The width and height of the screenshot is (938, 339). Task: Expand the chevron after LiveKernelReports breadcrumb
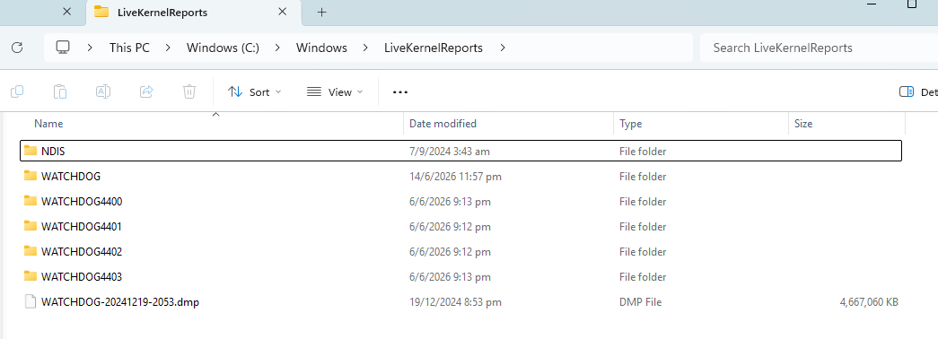(502, 48)
